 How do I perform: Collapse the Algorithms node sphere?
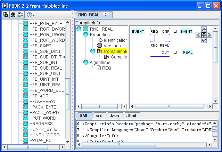pos(86,62)
